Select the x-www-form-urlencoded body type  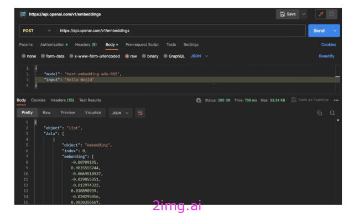(95, 56)
